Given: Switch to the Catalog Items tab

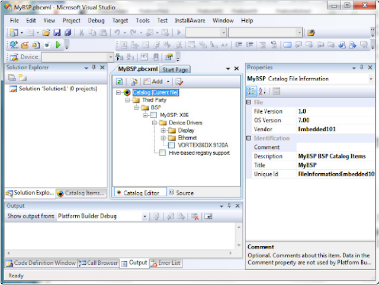Looking at the screenshot, I should pyautogui.click(x=82, y=193).
